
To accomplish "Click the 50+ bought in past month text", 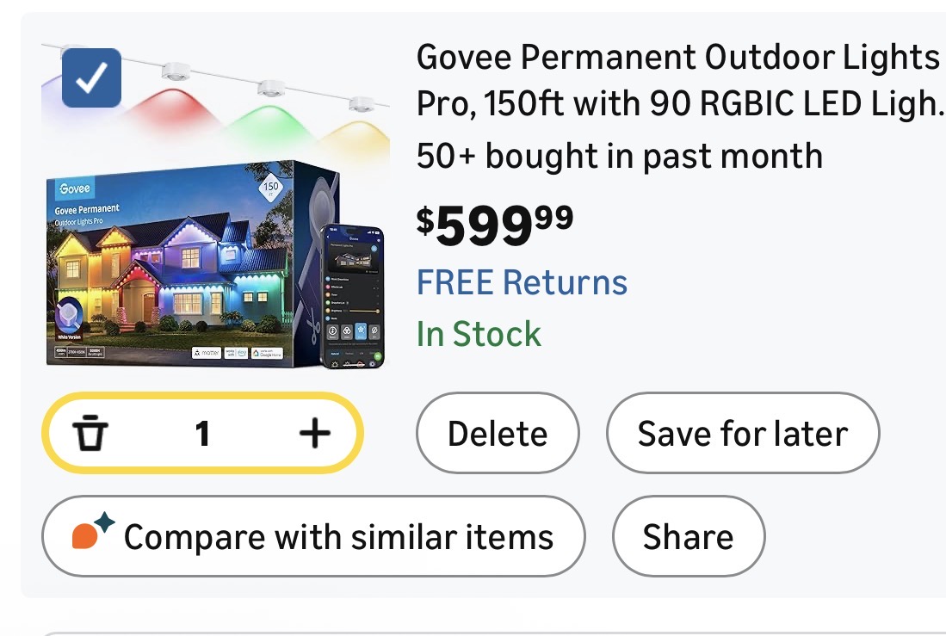I will 619,156.
